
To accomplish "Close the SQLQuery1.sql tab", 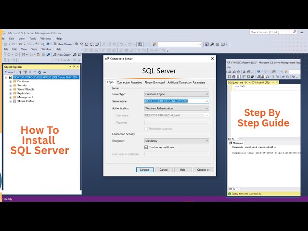I will click(277, 82).
